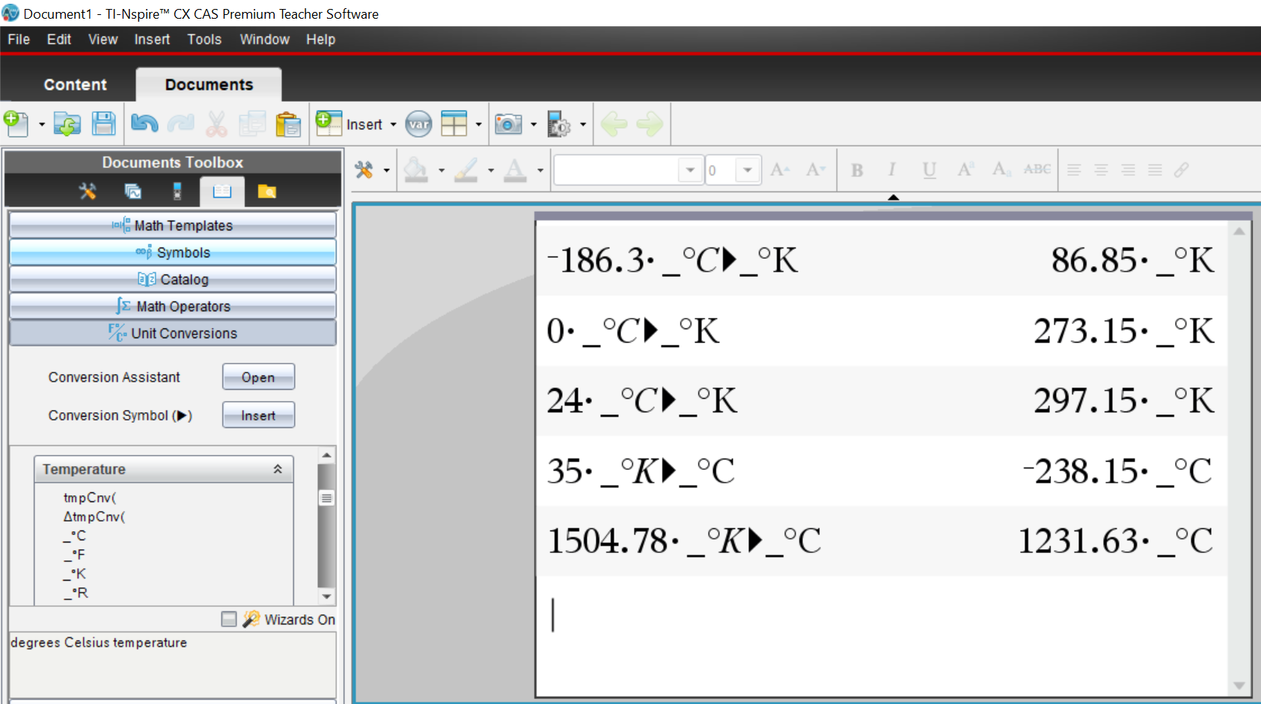The height and width of the screenshot is (704, 1261).
Task: Open the TI-SmartView handheld emulator icon
Action: click(x=177, y=192)
